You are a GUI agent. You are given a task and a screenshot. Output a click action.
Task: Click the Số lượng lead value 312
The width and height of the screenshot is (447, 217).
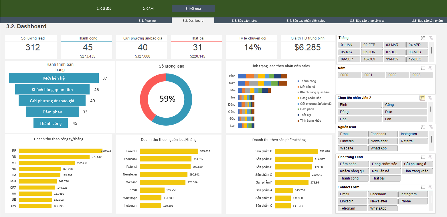pos(33,48)
